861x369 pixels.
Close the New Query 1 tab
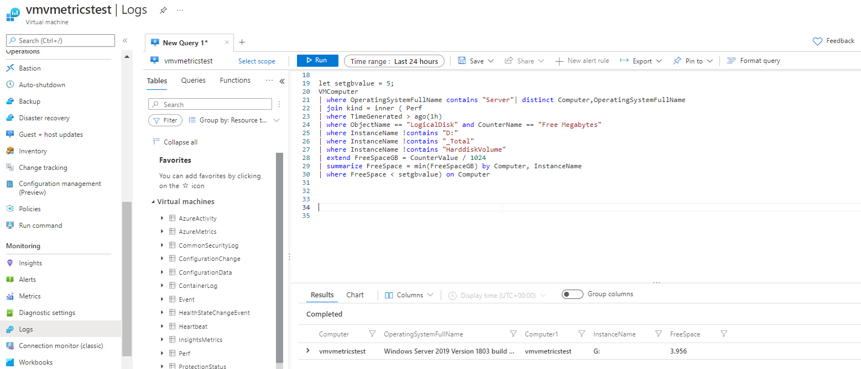(x=227, y=43)
